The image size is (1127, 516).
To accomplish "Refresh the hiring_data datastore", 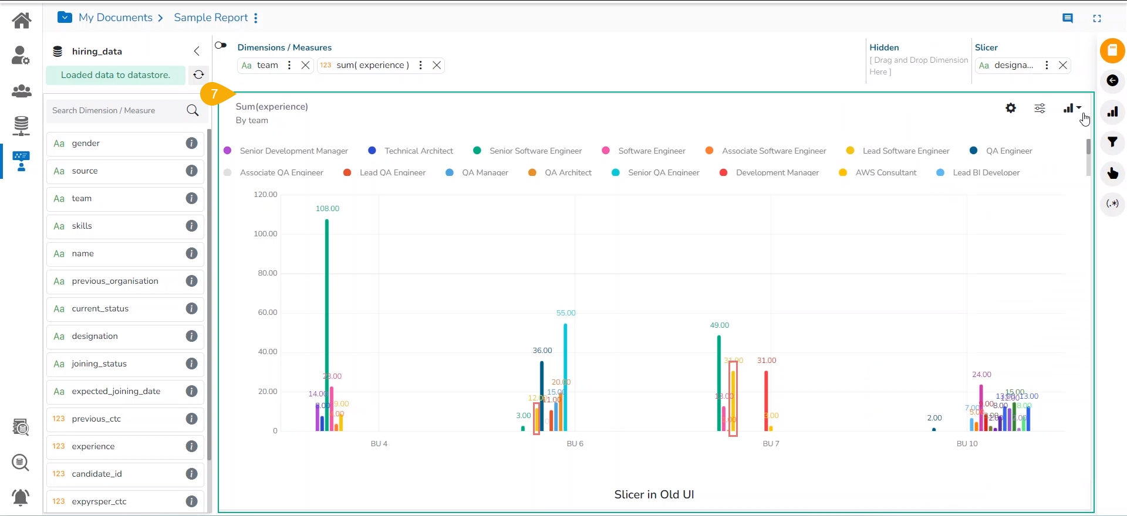I will [198, 75].
